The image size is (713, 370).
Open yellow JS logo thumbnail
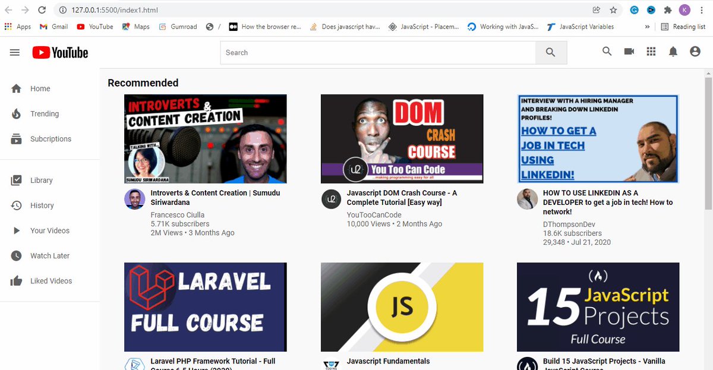point(402,307)
